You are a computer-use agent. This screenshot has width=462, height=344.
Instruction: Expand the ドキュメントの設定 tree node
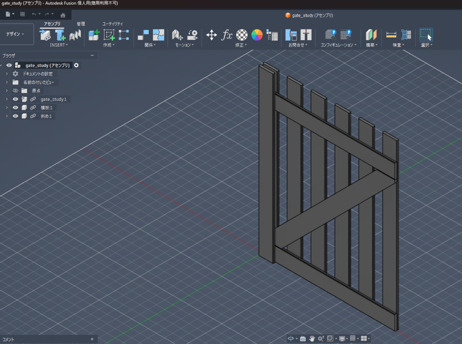[x=7, y=74]
